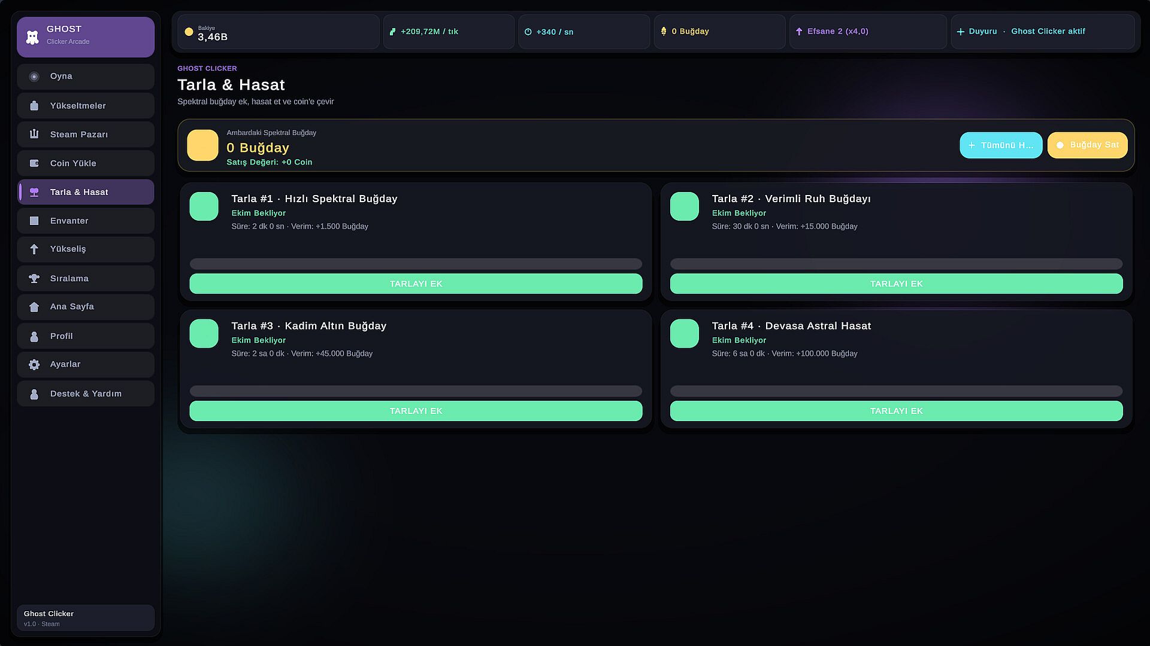Plant Tarla #2 with TARLAYI EK button
Image resolution: width=1150 pixels, height=646 pixels.
(896, 284)
